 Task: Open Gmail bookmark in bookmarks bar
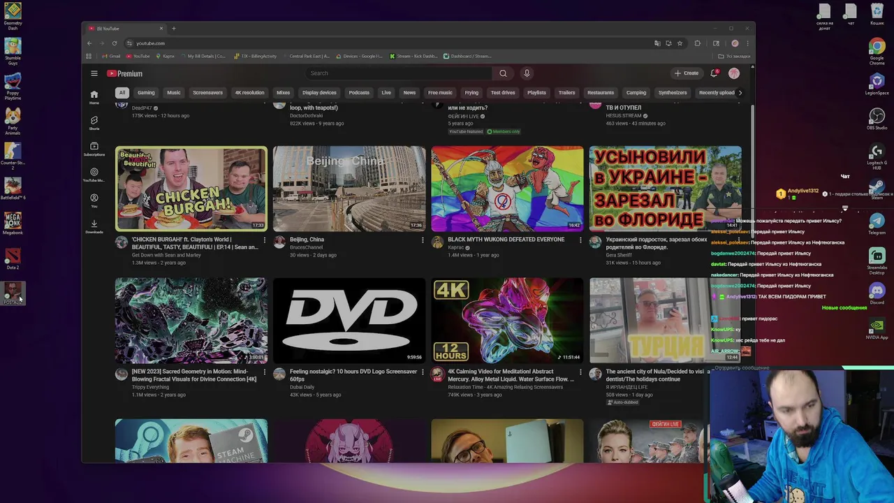pos(112,56)
